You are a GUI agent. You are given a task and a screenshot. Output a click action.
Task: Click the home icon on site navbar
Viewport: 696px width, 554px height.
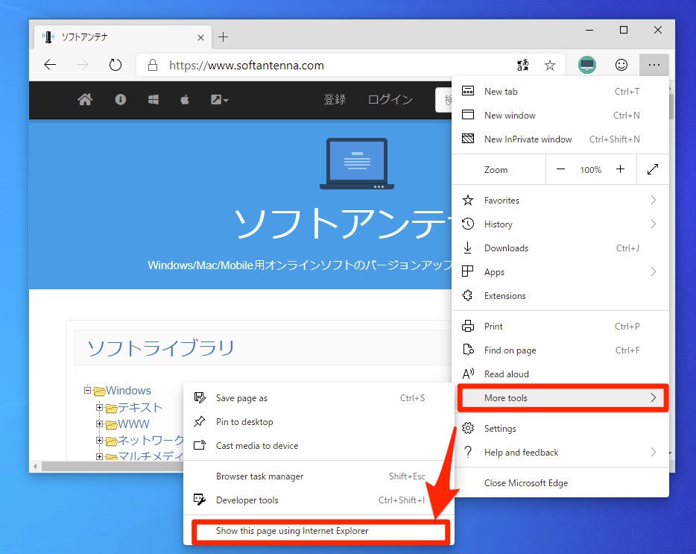[x=85, y=100]
